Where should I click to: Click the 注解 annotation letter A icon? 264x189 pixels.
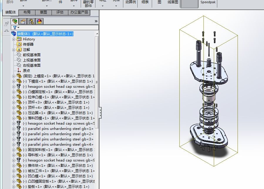tap(19, 50)
